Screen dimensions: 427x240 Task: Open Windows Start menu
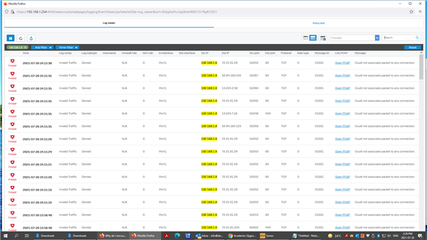(5, 235)
